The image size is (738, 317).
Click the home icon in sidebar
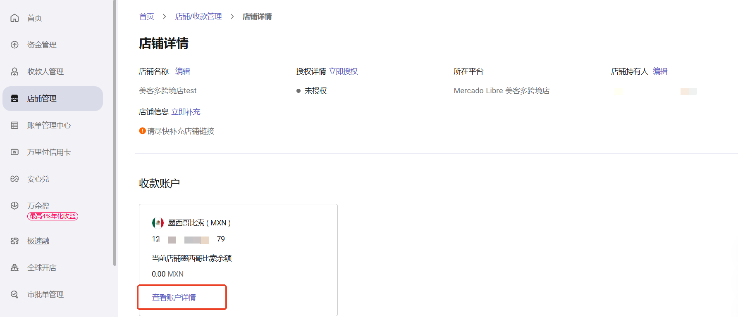tap(14, 18)
